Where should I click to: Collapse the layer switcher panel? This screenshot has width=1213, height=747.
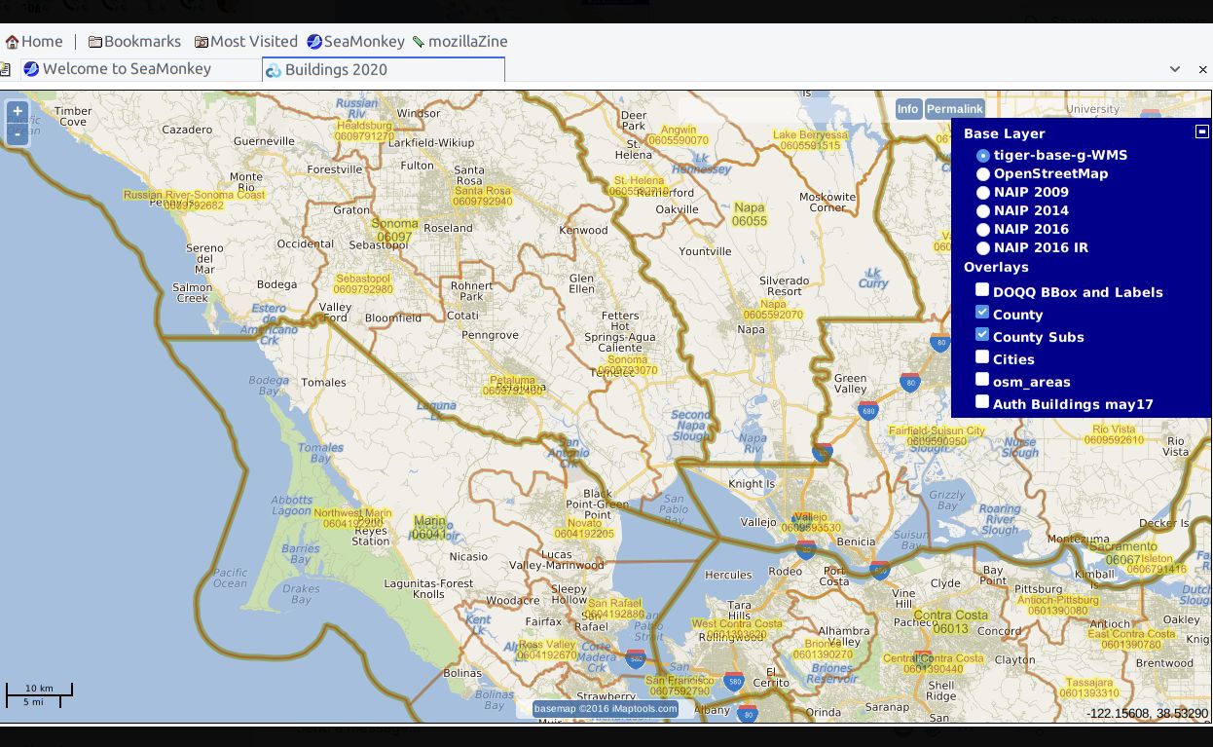tap(1202, 132)
